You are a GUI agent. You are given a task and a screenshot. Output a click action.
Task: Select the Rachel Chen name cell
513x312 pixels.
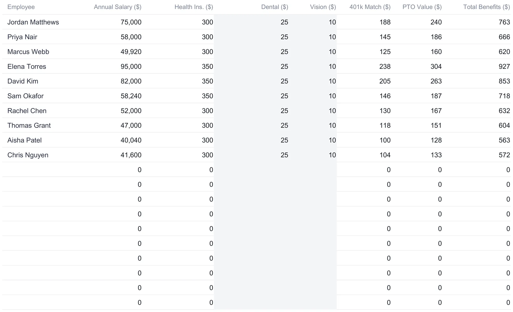(27, 111)
